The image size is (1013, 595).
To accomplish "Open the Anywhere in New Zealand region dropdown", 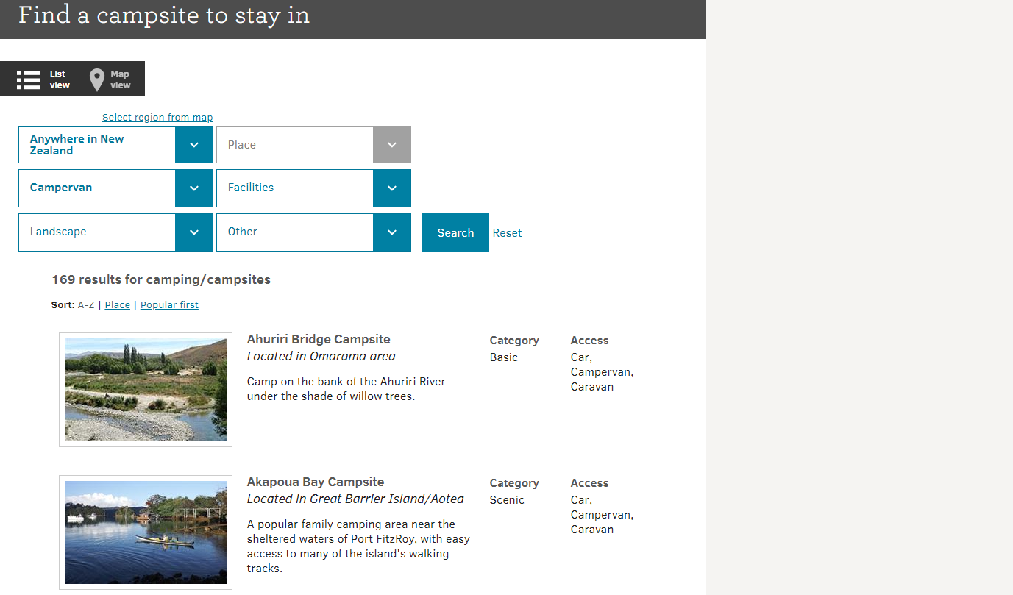I will (x=115, y=144).
